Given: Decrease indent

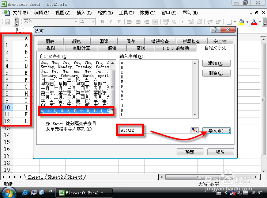Looking at the screenshot, I should (210, 22).
